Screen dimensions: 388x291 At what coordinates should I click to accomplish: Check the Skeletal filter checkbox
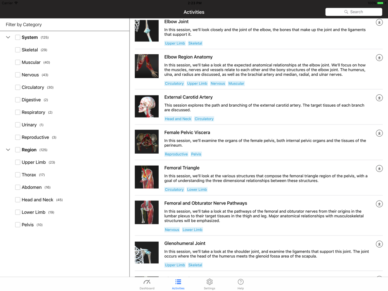(x=17, y=50)
